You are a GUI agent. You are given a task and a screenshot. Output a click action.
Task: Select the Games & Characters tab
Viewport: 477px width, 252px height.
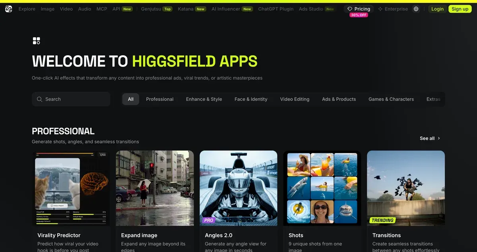391,99
